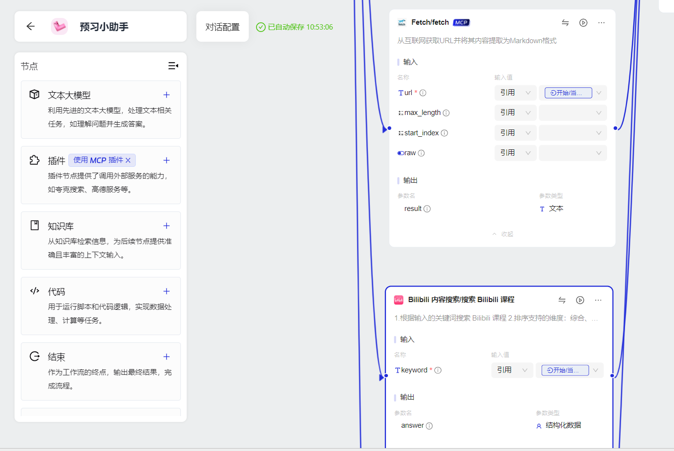The image size is (674, 451).
Task: Open raw input type 引用 dropdown
Action: pos(515,153)
